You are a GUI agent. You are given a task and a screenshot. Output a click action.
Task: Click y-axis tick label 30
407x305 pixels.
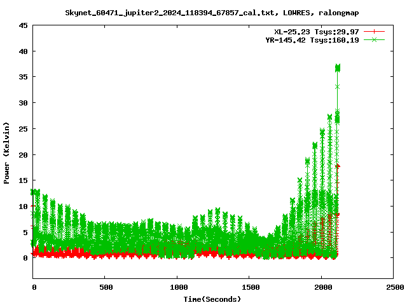23,103
